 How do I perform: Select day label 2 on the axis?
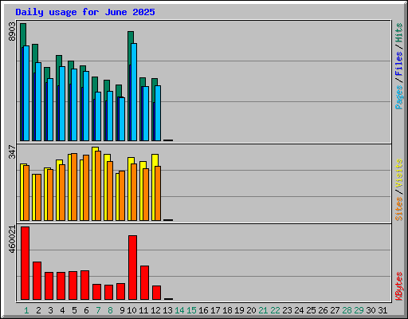(38, 310)
